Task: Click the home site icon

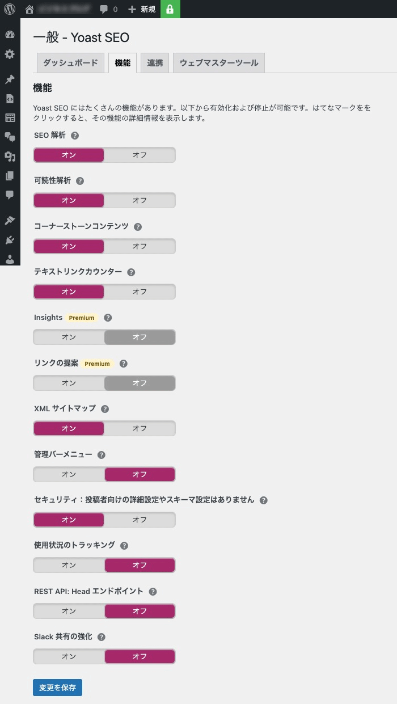Action: pyautogui.click(x=29, y=9)
